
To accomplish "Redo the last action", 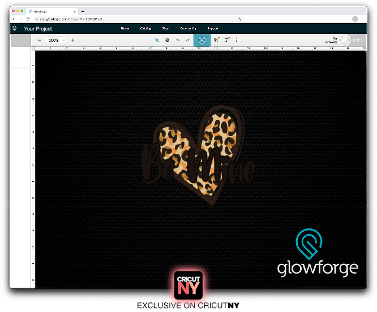I will (x=188, y=40).
